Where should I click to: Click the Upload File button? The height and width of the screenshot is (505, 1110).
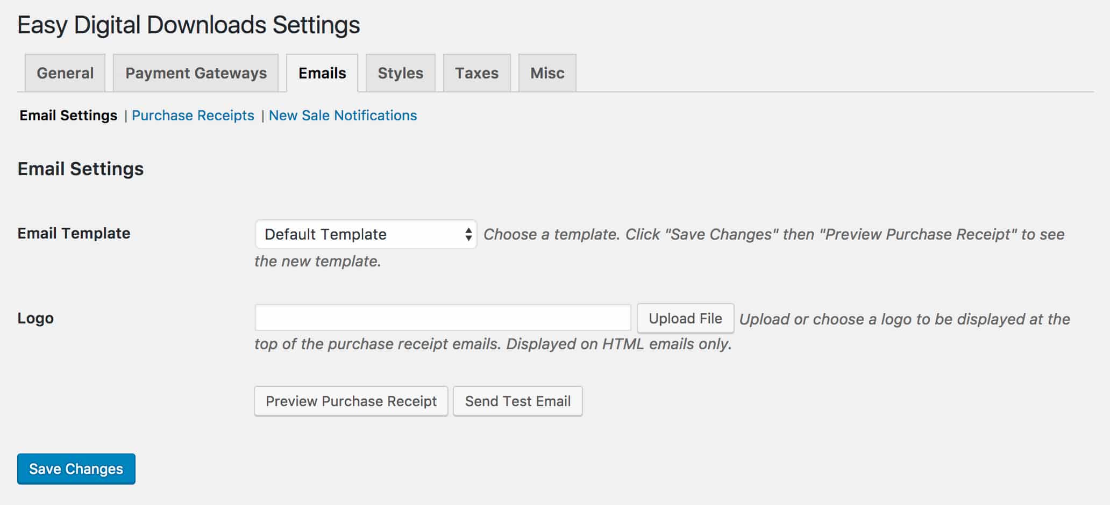[685, 319]
